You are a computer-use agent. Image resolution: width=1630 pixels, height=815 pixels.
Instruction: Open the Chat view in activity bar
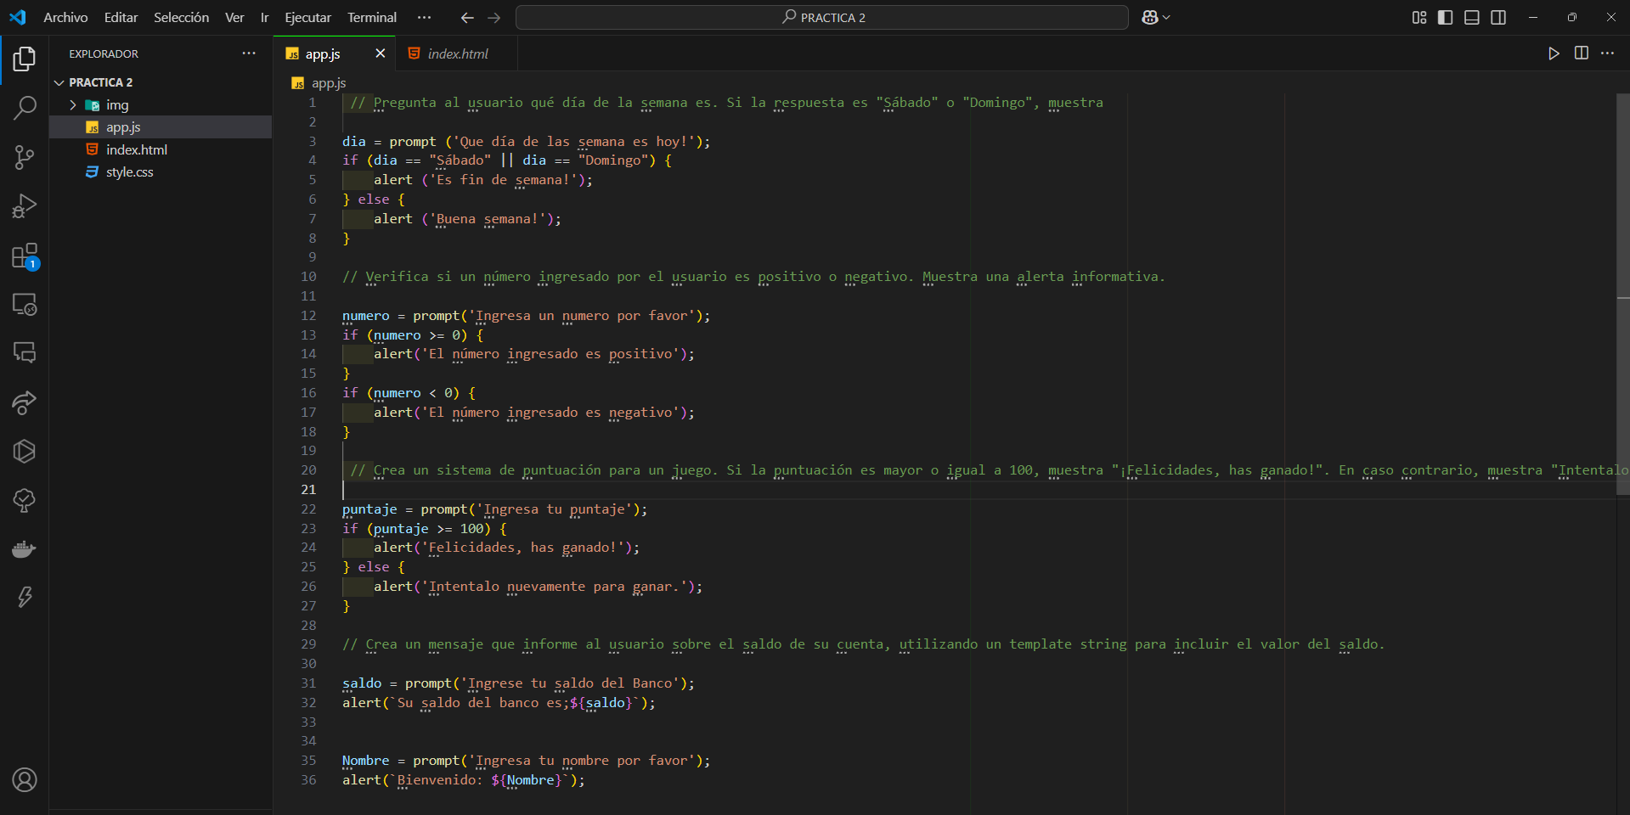(x=25, y=353)
